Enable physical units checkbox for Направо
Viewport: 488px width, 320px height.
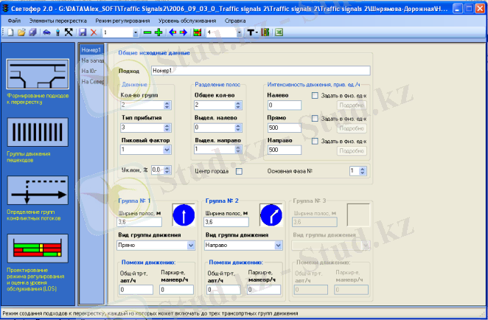315,140
